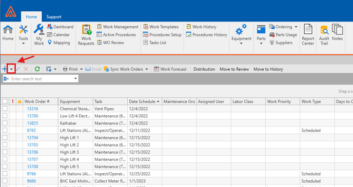Sort by Work Order # column header

tap(41, 101)
